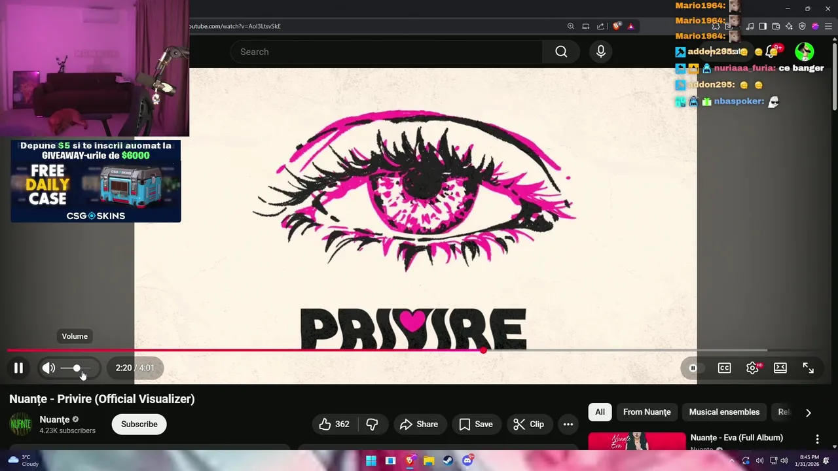This screenshot has height=471, width=838.
Task: Turn on closed captions (CC)
Action: click(x=724, y=368)
